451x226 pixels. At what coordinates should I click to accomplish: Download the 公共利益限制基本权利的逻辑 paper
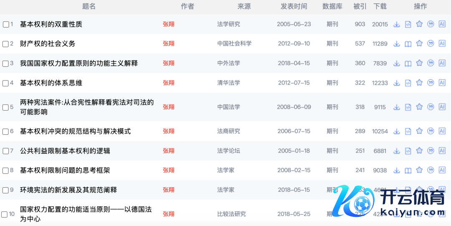[x=397, y=151]
